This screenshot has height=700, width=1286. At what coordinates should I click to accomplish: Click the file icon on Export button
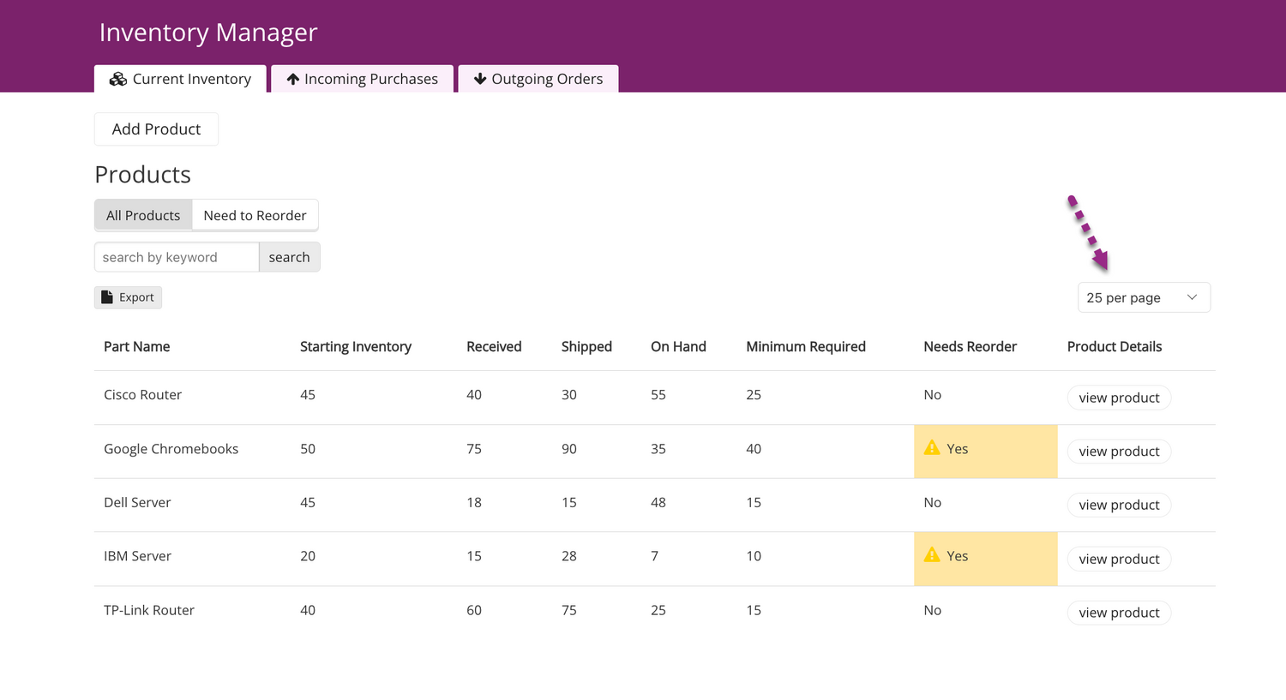[x=107, y=297]
